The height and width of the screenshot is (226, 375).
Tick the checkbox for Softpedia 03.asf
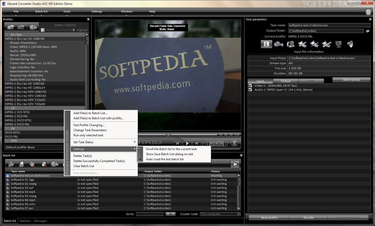(x=8, y=188)
